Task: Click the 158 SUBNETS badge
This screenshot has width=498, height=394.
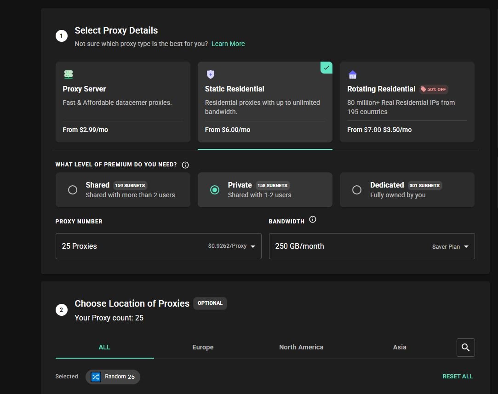Action: pos(273,185)
